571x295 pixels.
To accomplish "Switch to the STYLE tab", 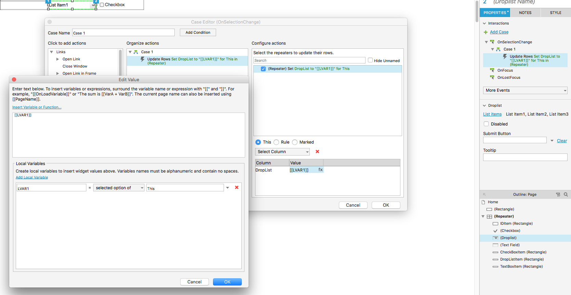I will (x=555, y=13).
